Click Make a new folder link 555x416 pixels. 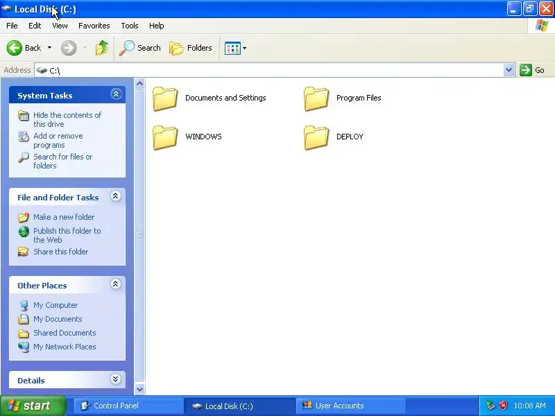[64, 217]
